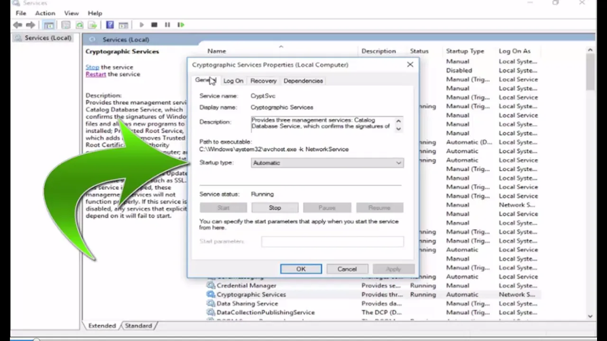
Task: Switch to the General tab in Properties
Action: click(205, 81)
